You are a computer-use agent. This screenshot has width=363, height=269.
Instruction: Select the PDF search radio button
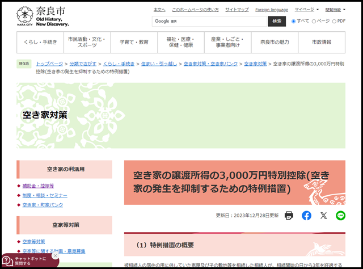334,22
